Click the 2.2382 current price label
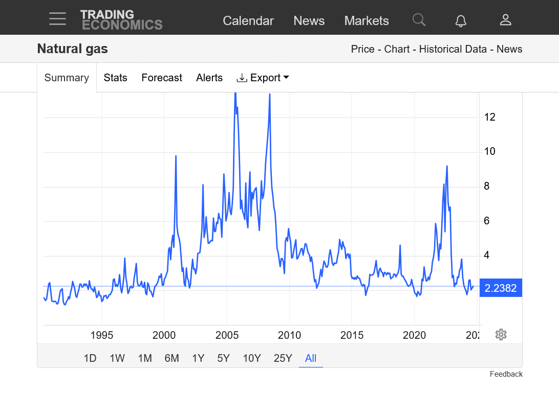The height and width of the screenshot is (393, 559). 500,288
